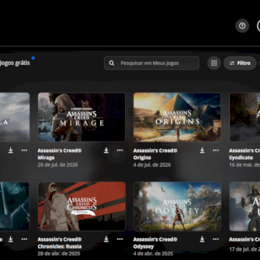Click the magnifier search icon
Image resolution: width=260 pixels, height=260 pixels.
[112, 63]
